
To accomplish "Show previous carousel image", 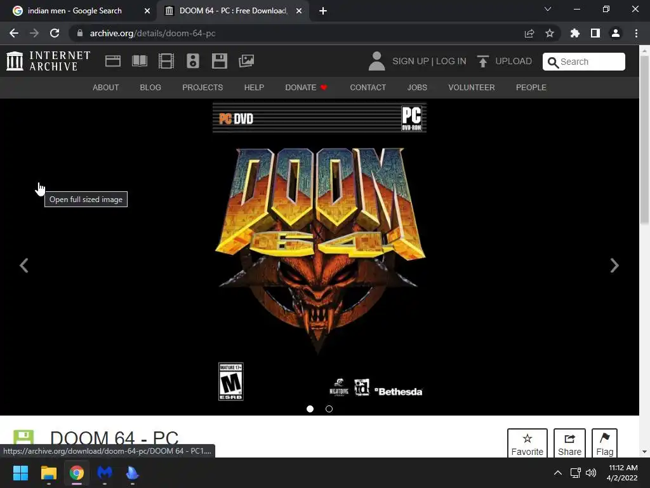I will [24, 266].
